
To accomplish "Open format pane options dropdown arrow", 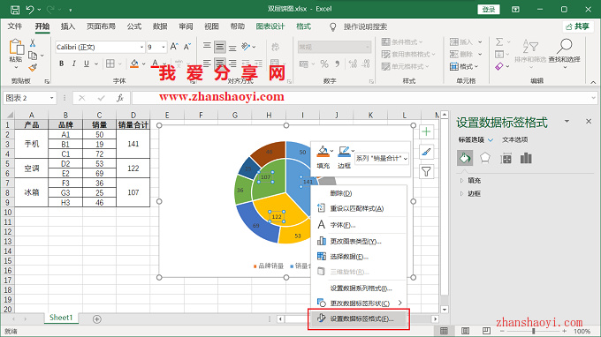I will point(567,121).
